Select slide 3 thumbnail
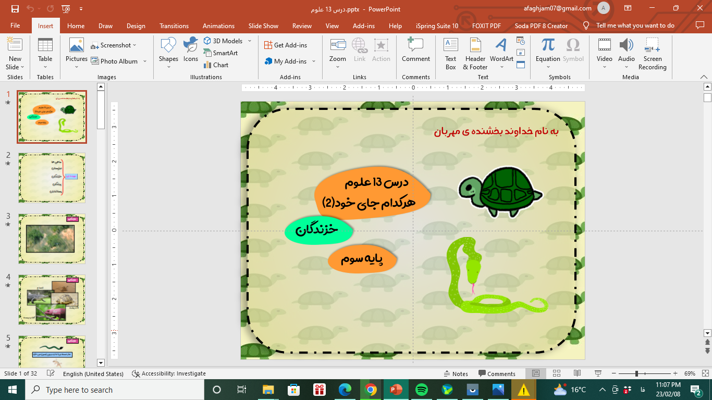 (52, 239)
